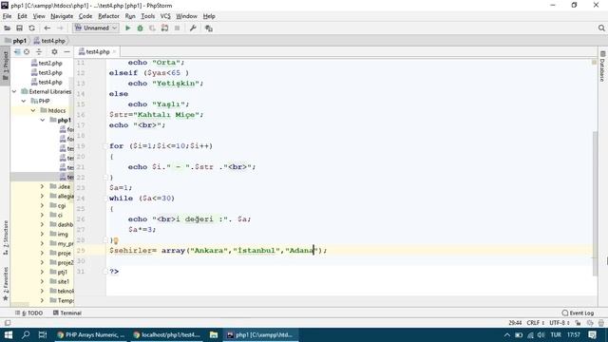This screenshot has width=608, height=342.
Task: Expand the site1 folder
Action: point(42,281)
